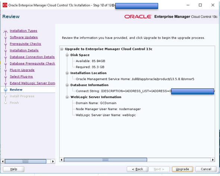Open the Software Updates step
The image size is (220, 176).
pos(24,37)
